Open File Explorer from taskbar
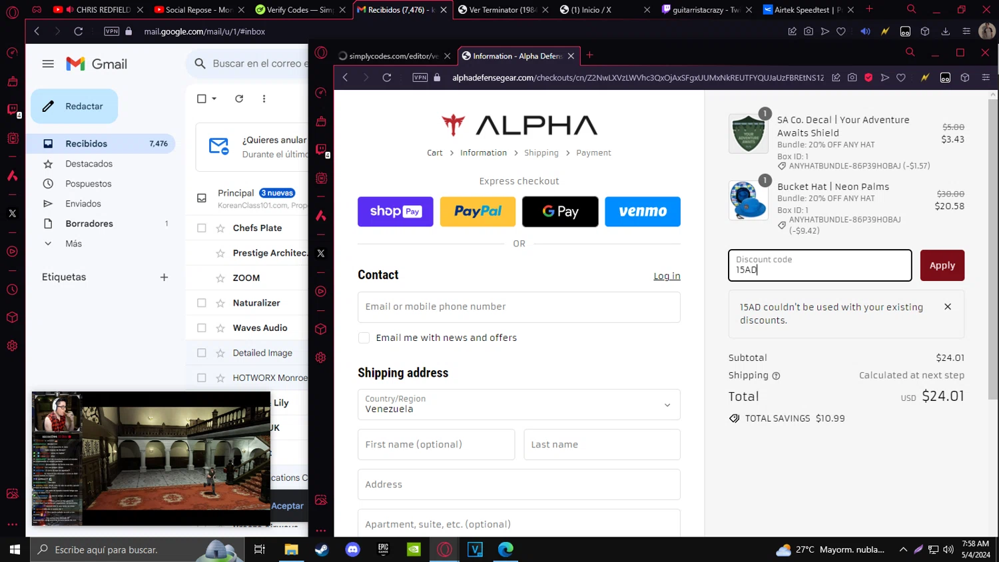 (x=291, y=549)
